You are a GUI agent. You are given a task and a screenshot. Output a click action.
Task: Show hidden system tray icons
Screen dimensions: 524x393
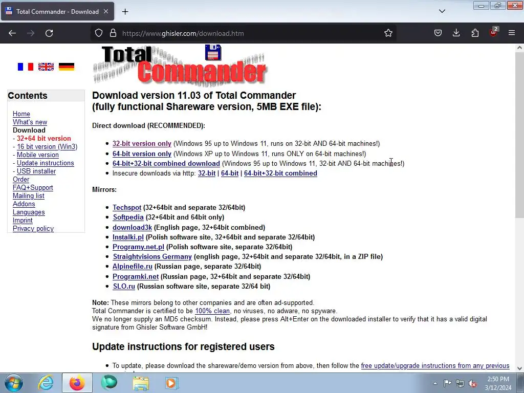[x=435, y=383]
